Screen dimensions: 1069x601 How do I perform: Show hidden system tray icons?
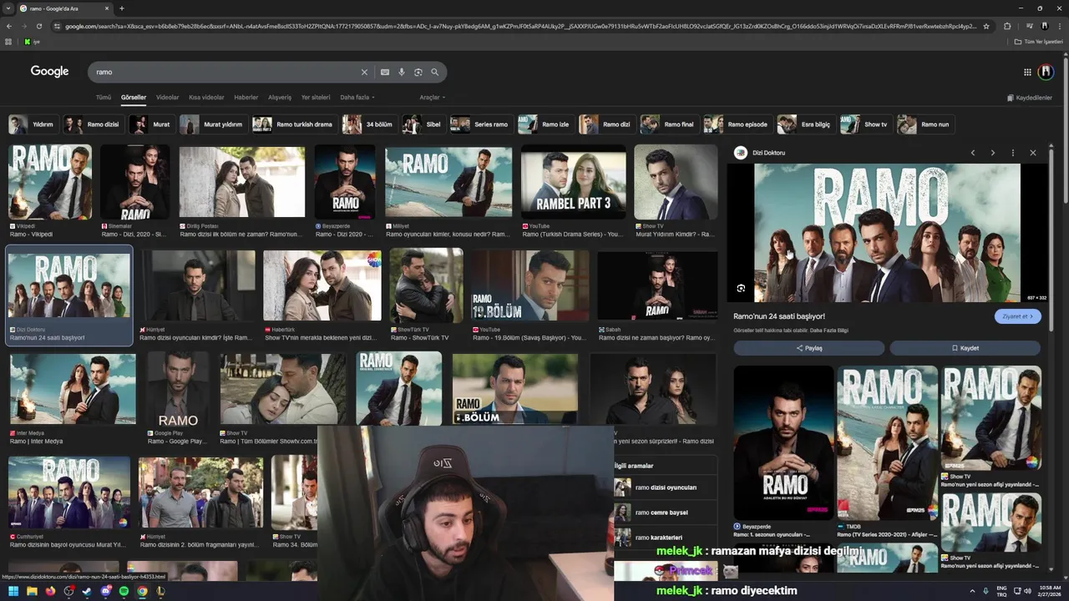coord(972,591)
